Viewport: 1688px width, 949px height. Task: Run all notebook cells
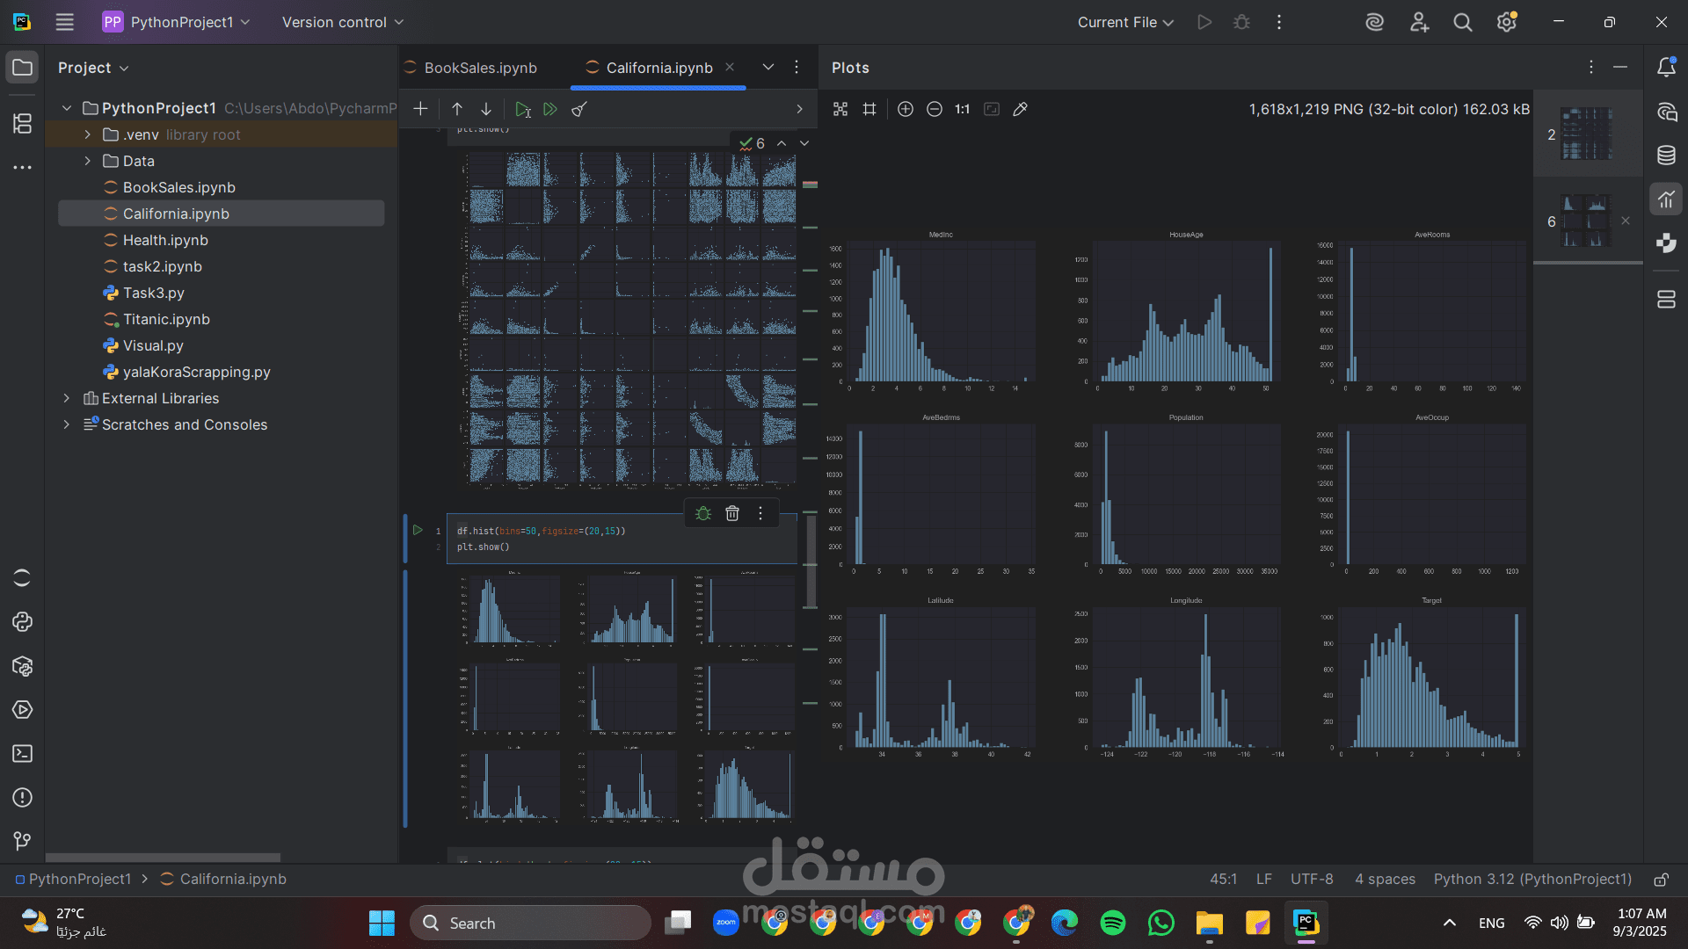point(550,109)
